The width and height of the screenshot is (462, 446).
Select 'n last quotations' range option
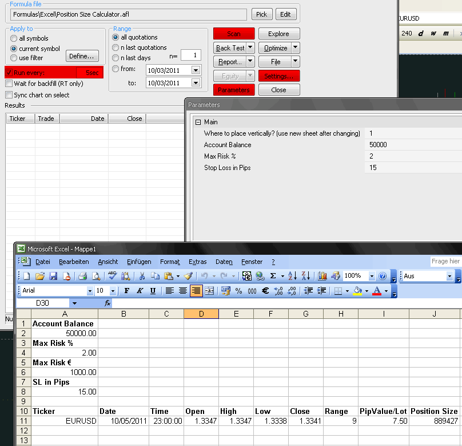pos(116,48)
